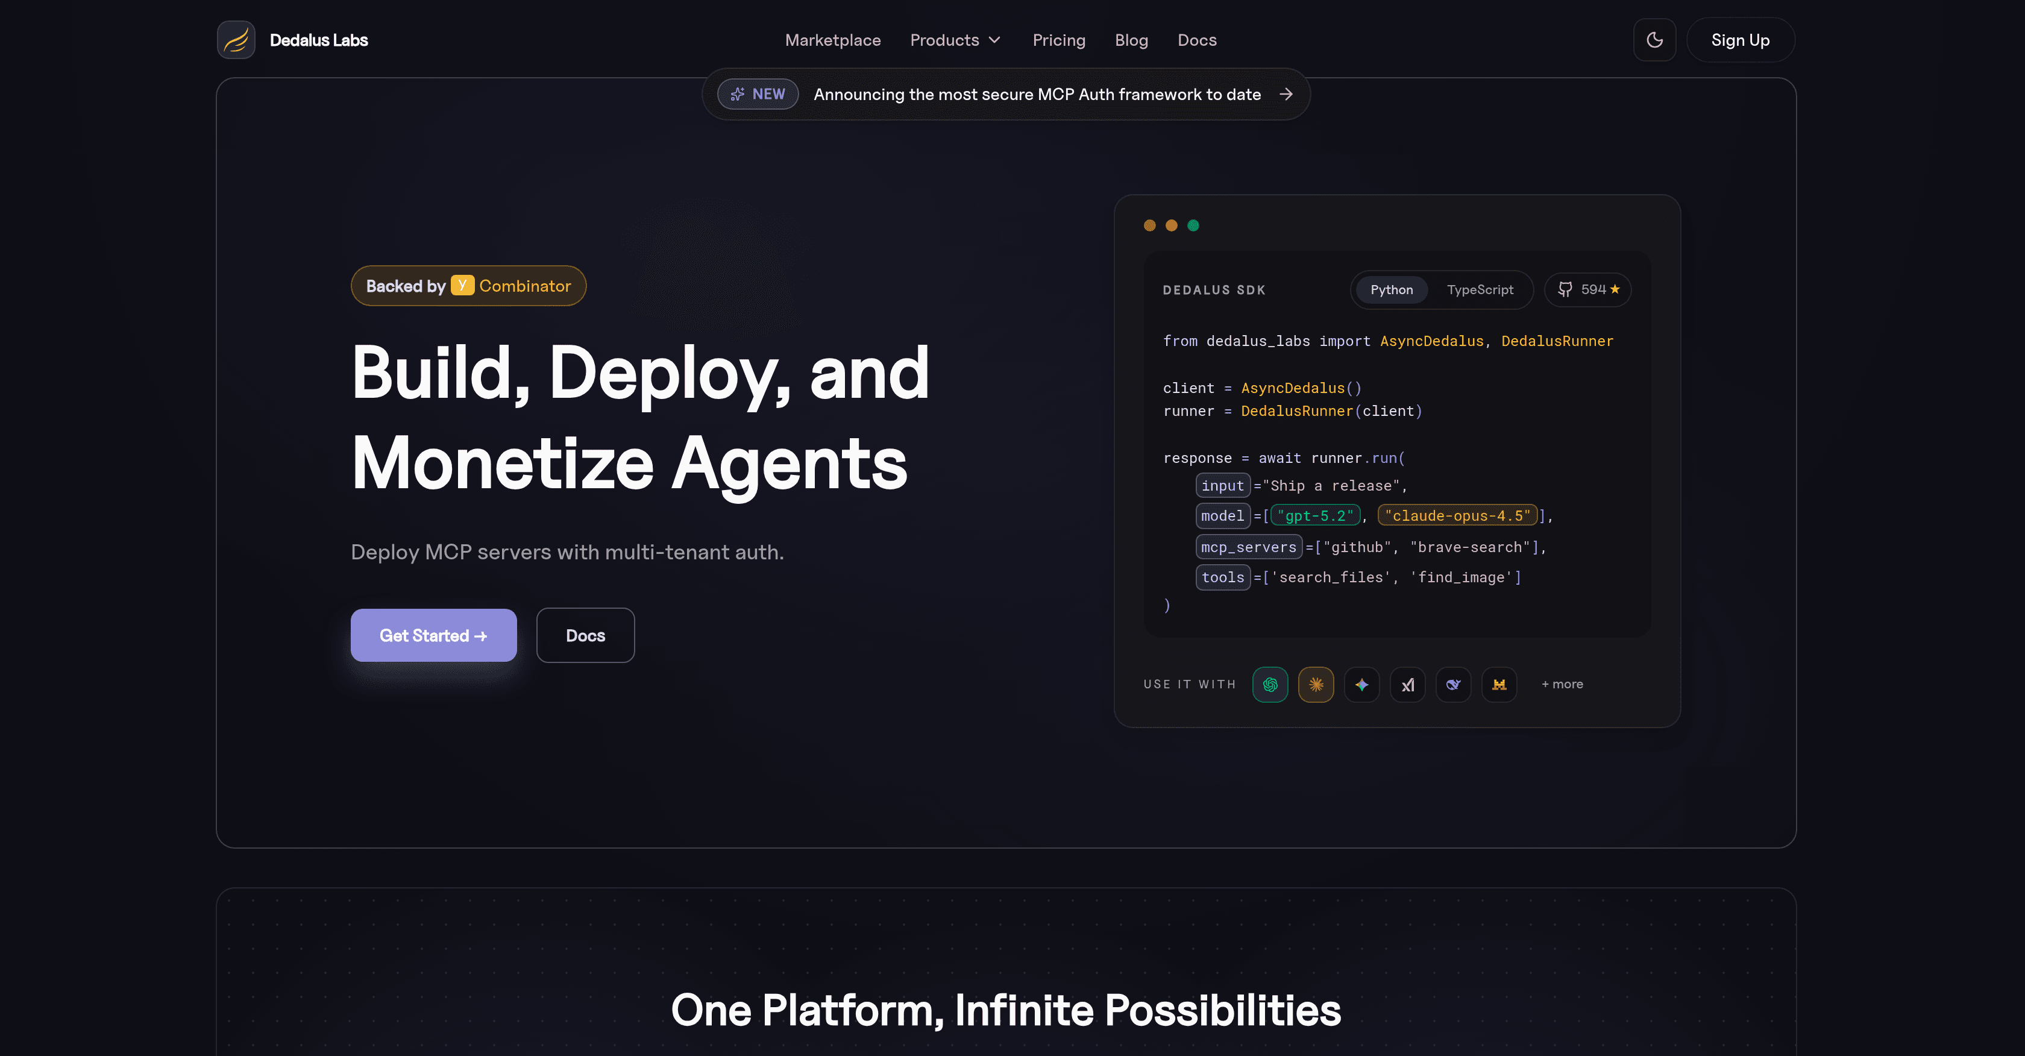The width and height of the screenshot is (2025, 1056).
Task: Open the GitHub stars badge showing 594
Action: point(1587,289)
